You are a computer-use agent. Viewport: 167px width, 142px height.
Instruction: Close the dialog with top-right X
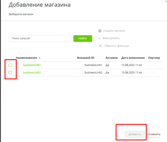(166, 1)
